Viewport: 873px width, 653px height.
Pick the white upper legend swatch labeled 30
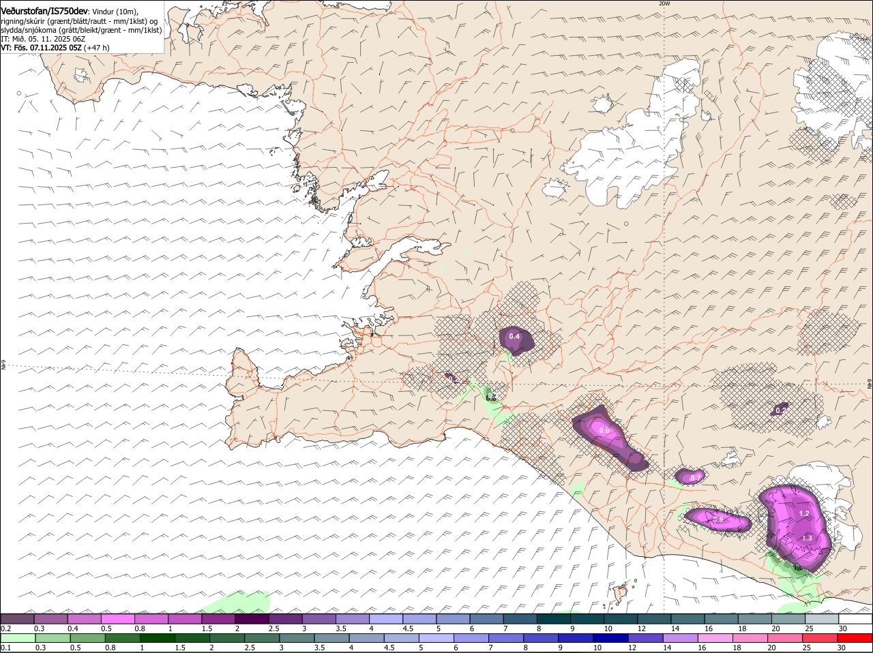pyautogui.click(x=856, y=619)
